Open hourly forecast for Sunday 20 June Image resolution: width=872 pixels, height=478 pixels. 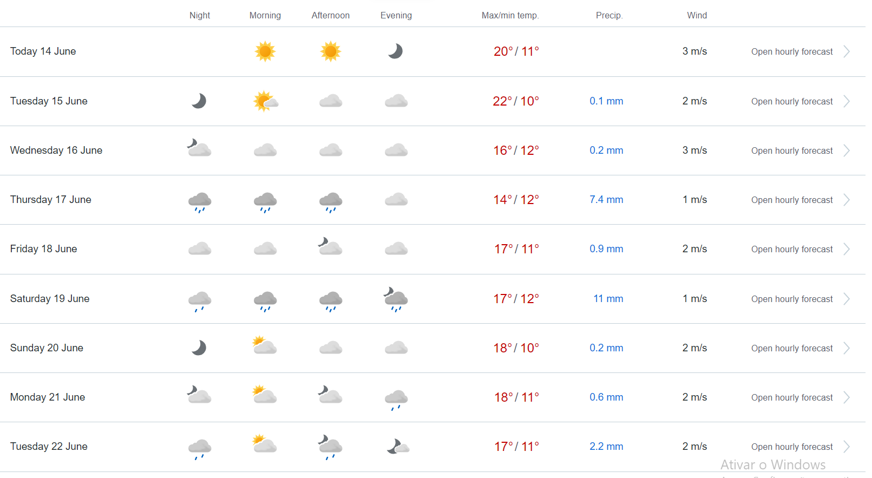pyautogui.click(x=792, y=348)
